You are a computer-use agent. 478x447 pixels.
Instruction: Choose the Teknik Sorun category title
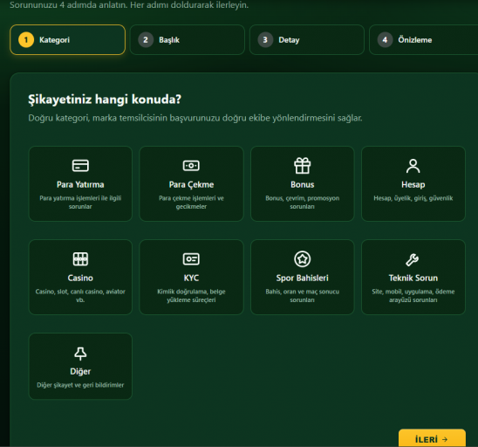[413, 278]
